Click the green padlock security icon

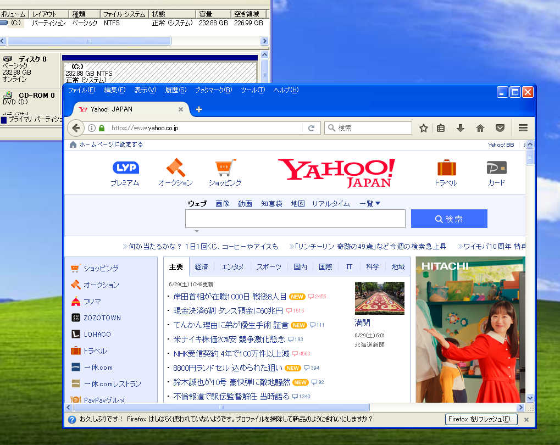(x=102, y=128)
